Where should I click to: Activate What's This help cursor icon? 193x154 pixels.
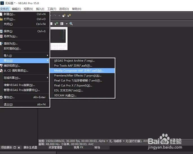coord(69,15)
